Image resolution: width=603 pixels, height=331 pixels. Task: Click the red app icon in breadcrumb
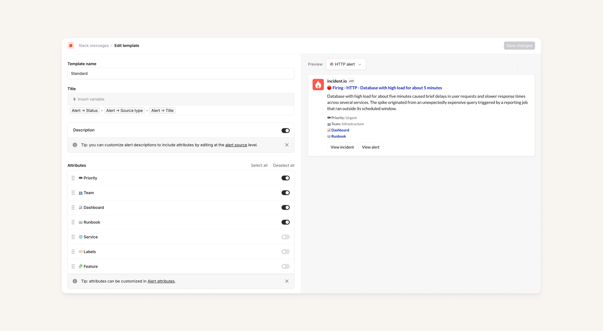pos(71,45)
